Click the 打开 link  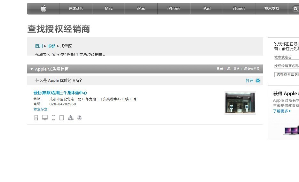click(249, 80)
